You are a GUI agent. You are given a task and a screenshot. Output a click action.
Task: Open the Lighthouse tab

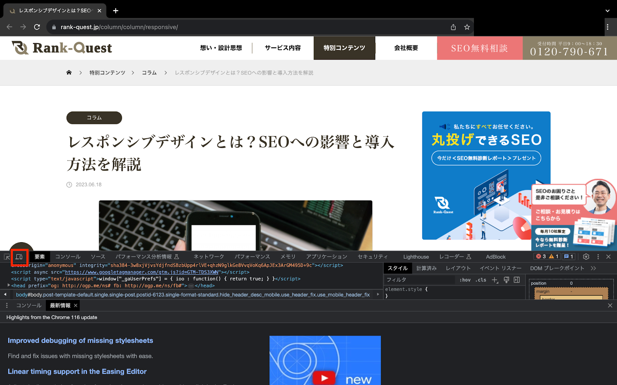coord(416,257)
